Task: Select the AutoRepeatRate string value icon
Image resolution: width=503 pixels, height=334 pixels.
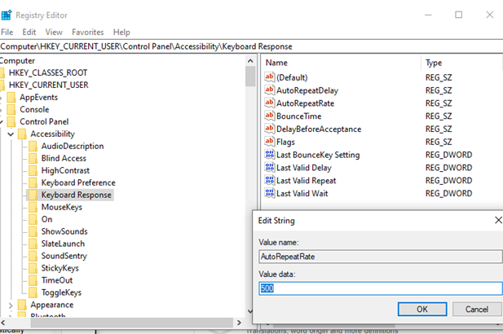Action: click(x=270, y=103)
